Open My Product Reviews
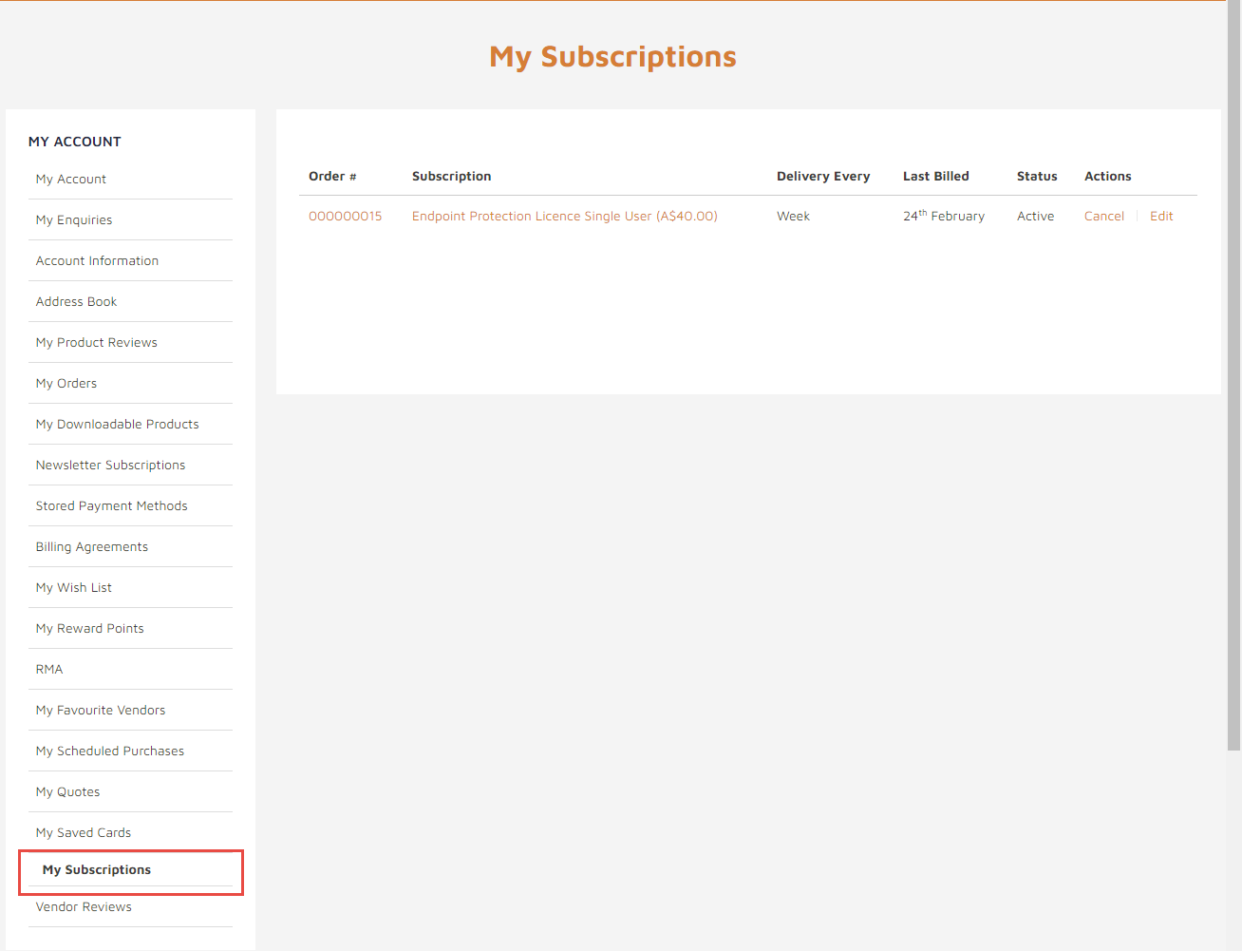 (97, 342)
